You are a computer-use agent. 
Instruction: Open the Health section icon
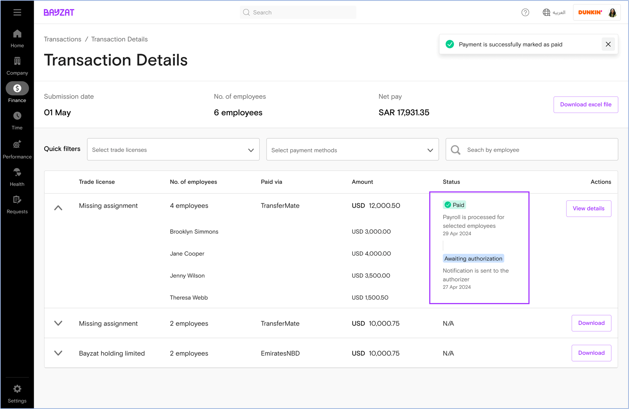click(17, 172)
